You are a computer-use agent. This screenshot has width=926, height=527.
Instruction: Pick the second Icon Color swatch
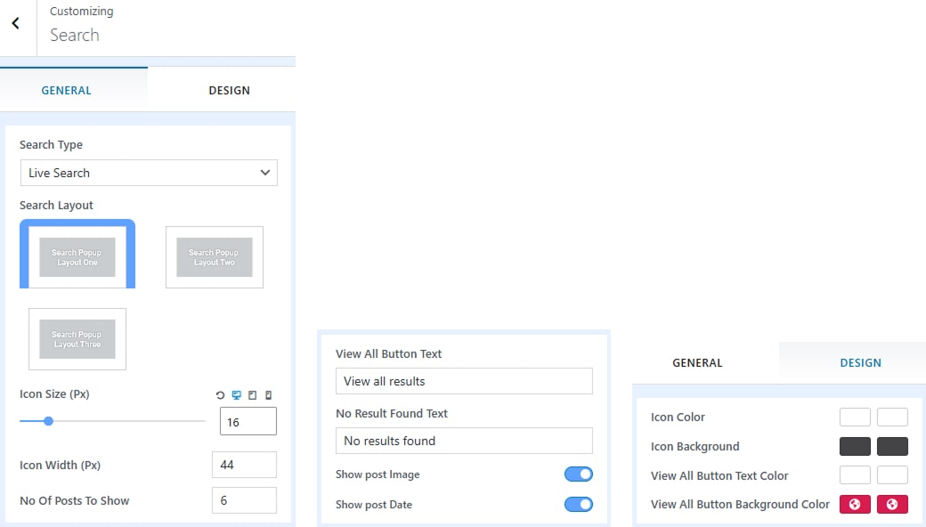tap(892, 418)
